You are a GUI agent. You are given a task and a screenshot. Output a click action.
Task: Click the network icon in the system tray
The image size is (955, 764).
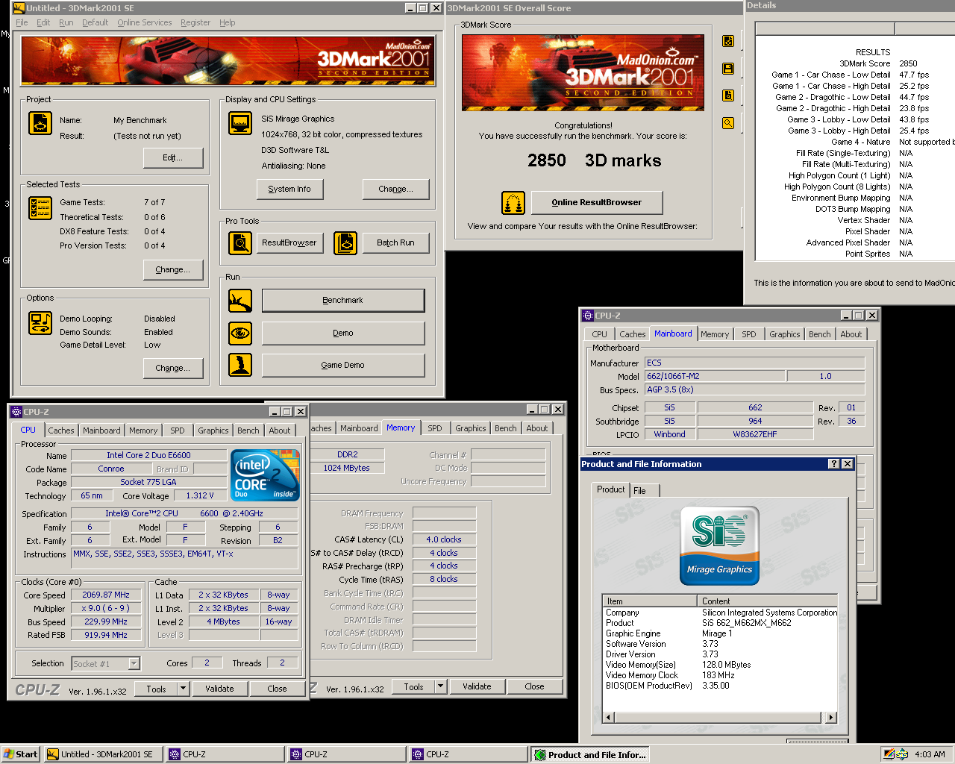point(902,754)
